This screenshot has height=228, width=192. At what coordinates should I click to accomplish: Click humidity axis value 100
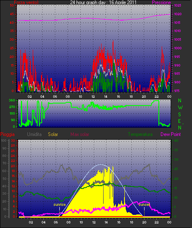point(4,140)
